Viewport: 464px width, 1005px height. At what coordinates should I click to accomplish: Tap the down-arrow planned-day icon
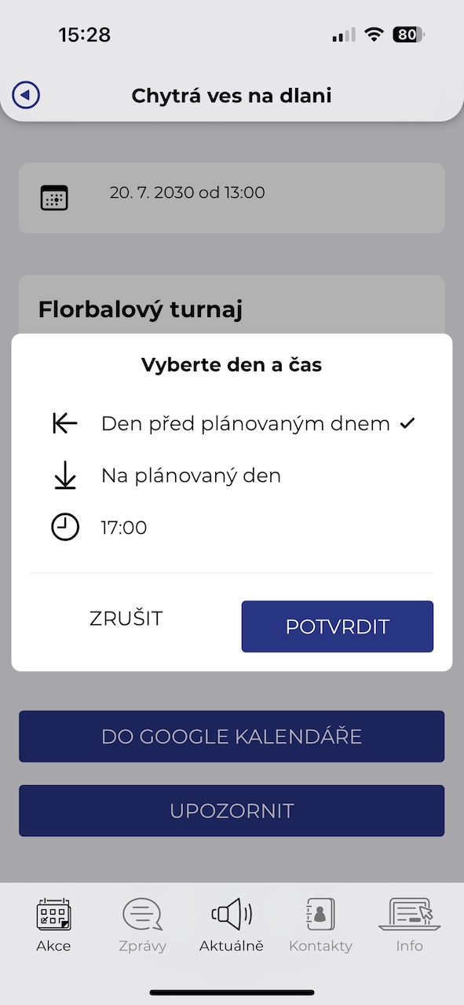click(65, 475)
